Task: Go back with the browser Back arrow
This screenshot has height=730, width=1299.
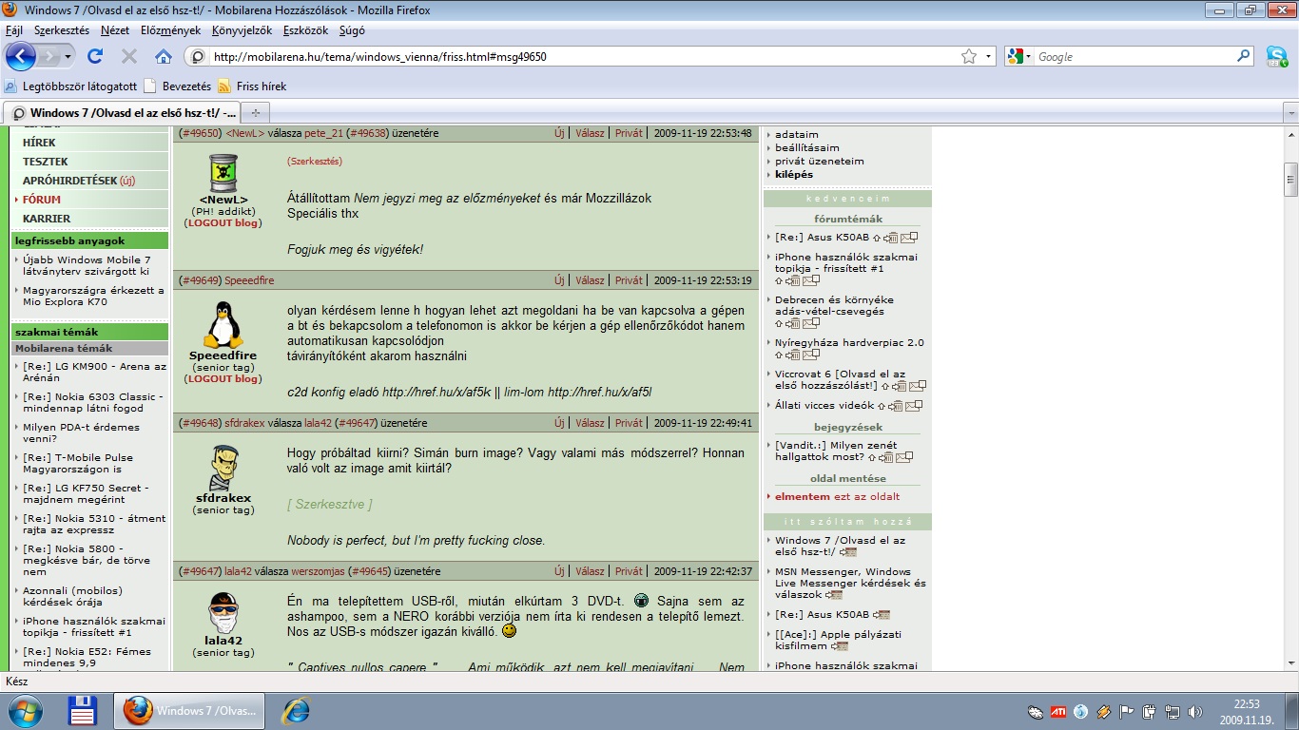Action: [21, 56]
